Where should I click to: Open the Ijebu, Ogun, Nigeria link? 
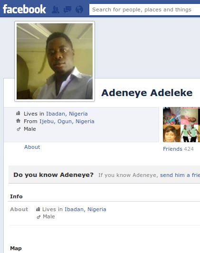67,121
